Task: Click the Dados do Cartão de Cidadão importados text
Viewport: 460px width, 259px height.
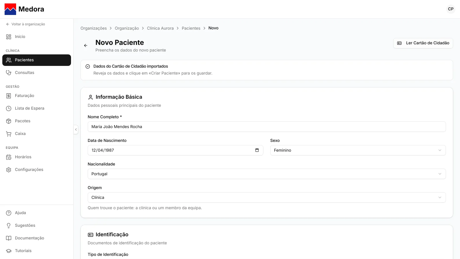Action: (131, 66)
